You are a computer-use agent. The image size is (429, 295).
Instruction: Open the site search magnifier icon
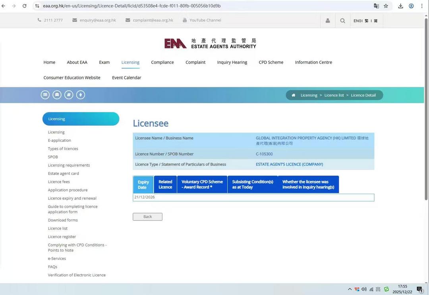tap(342, 21)
